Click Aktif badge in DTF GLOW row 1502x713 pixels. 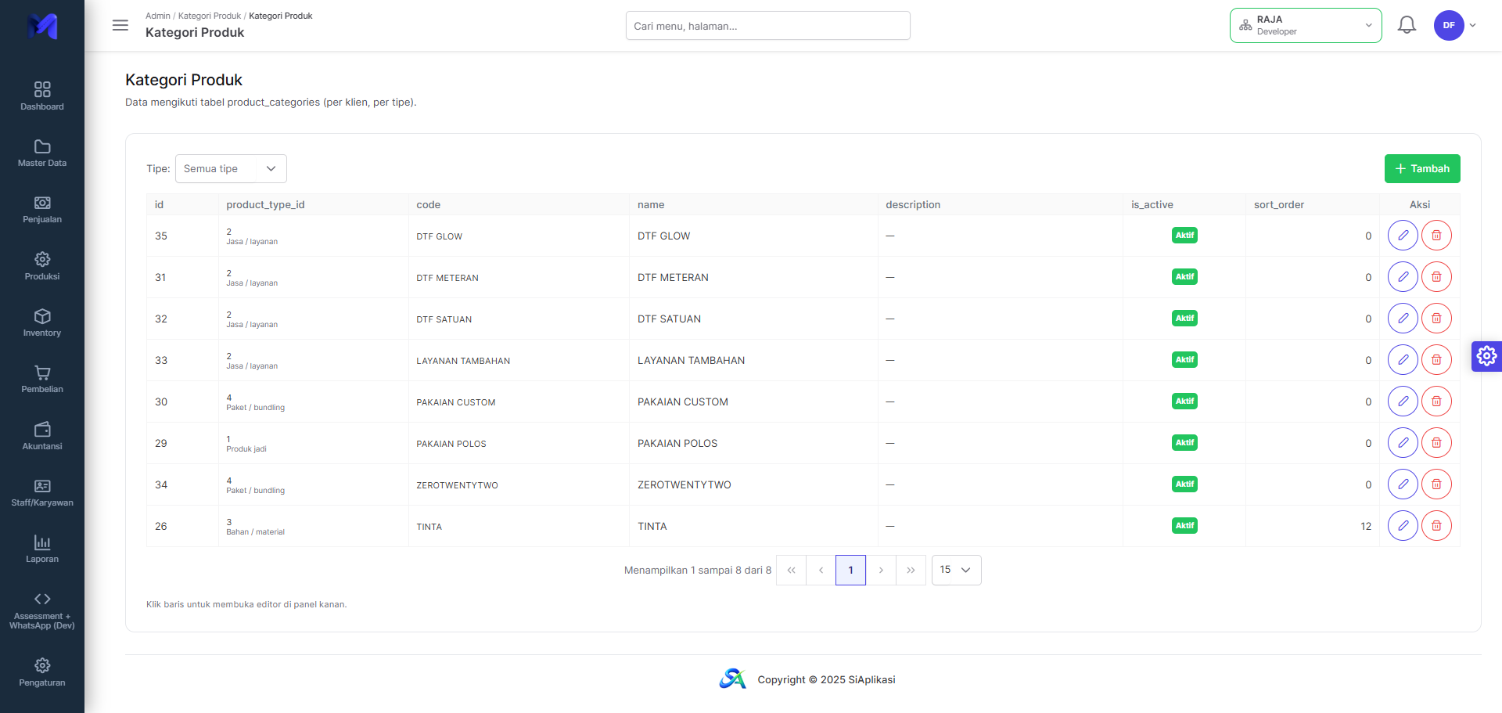(x=1184, y=236)
